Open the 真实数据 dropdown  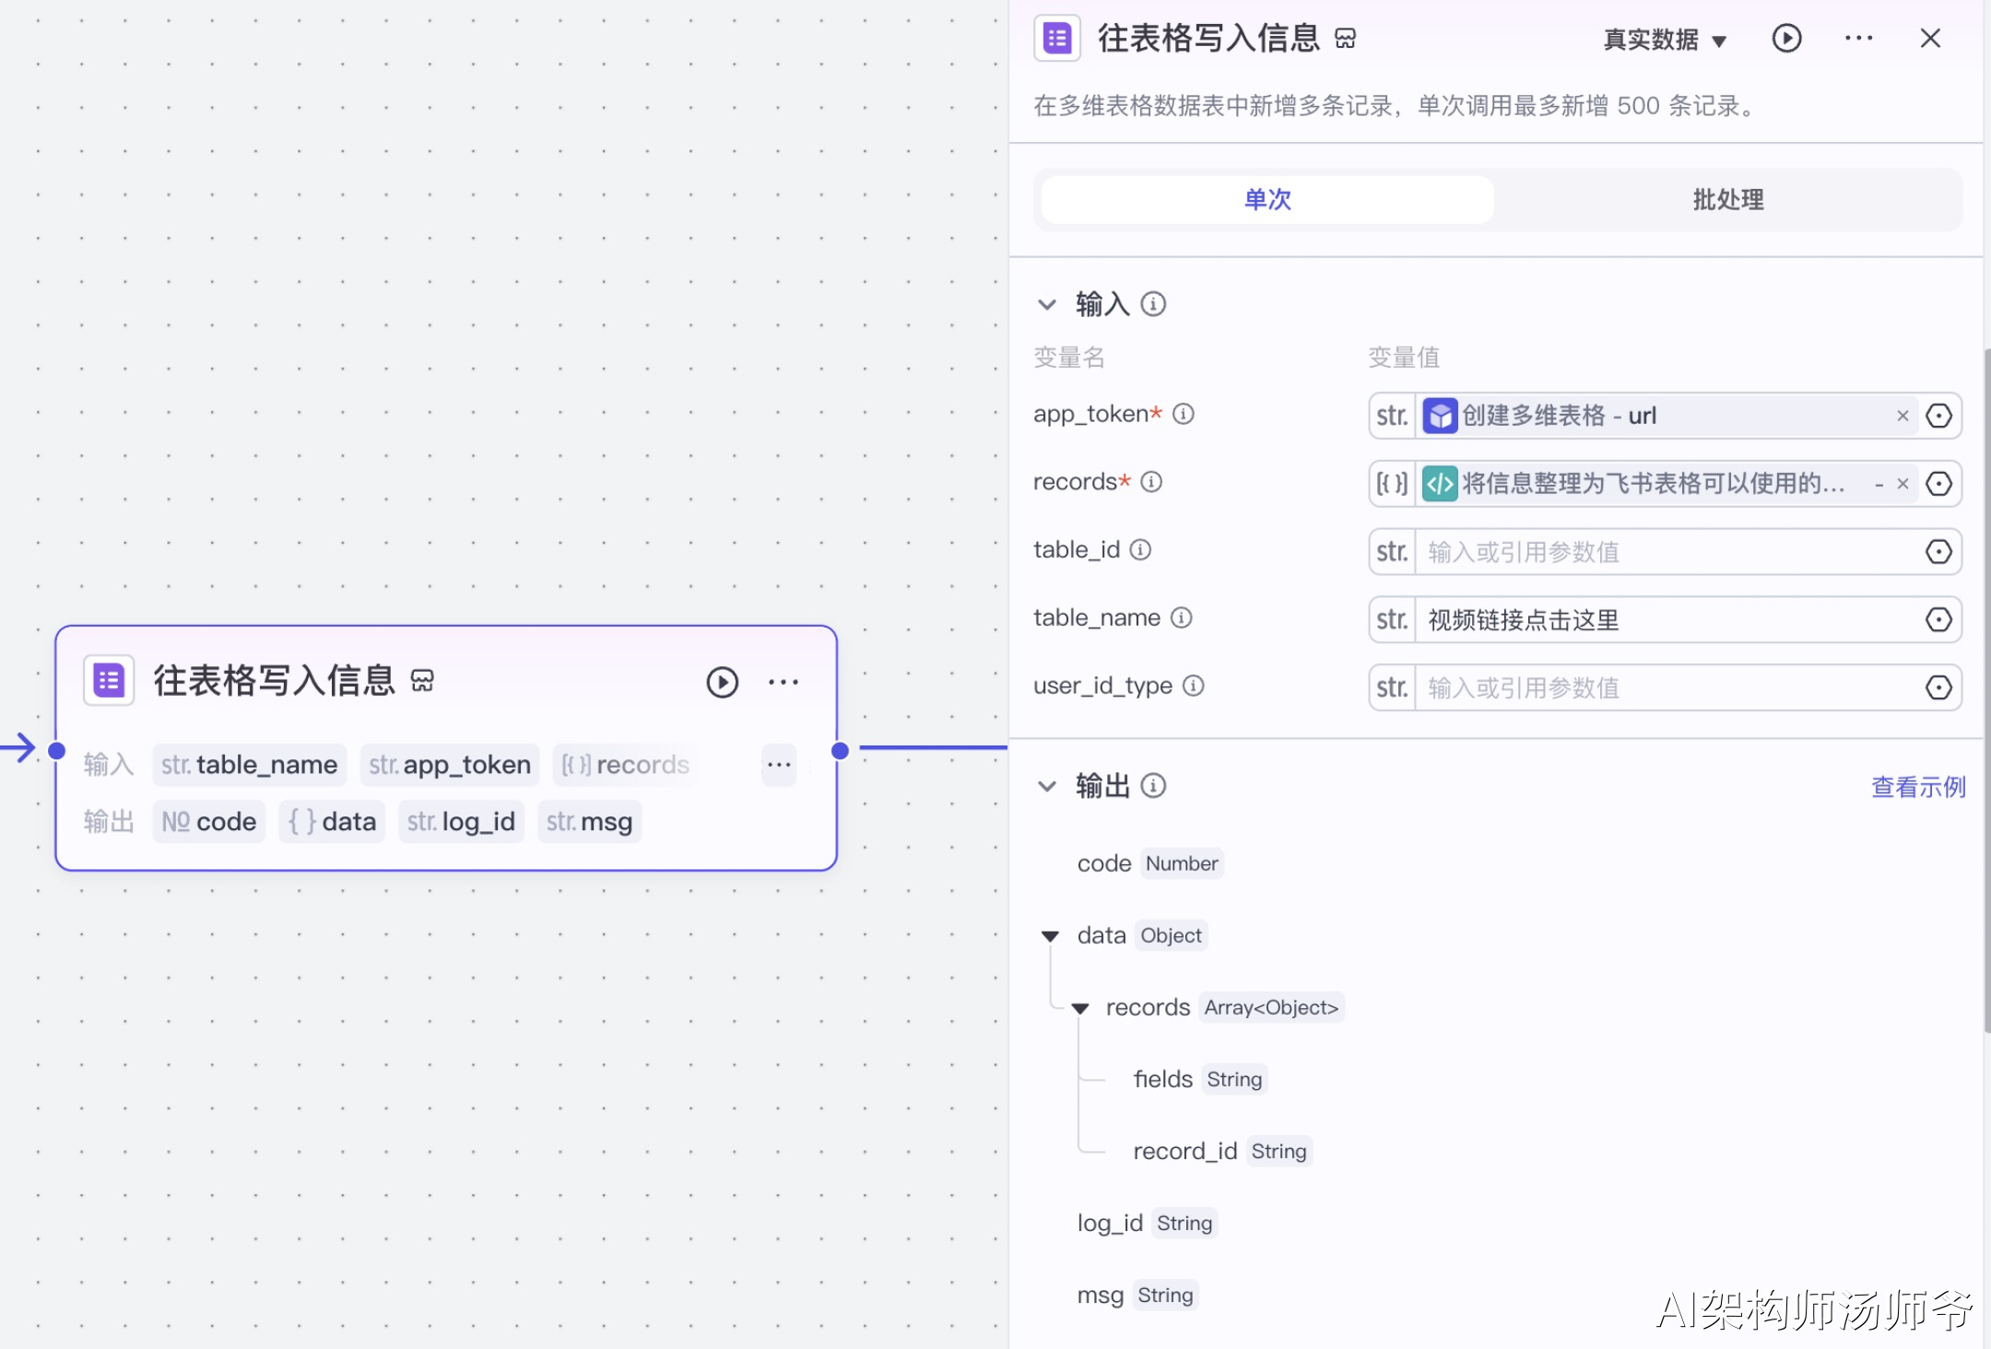pyautogui.click(x=1665, y=40)
